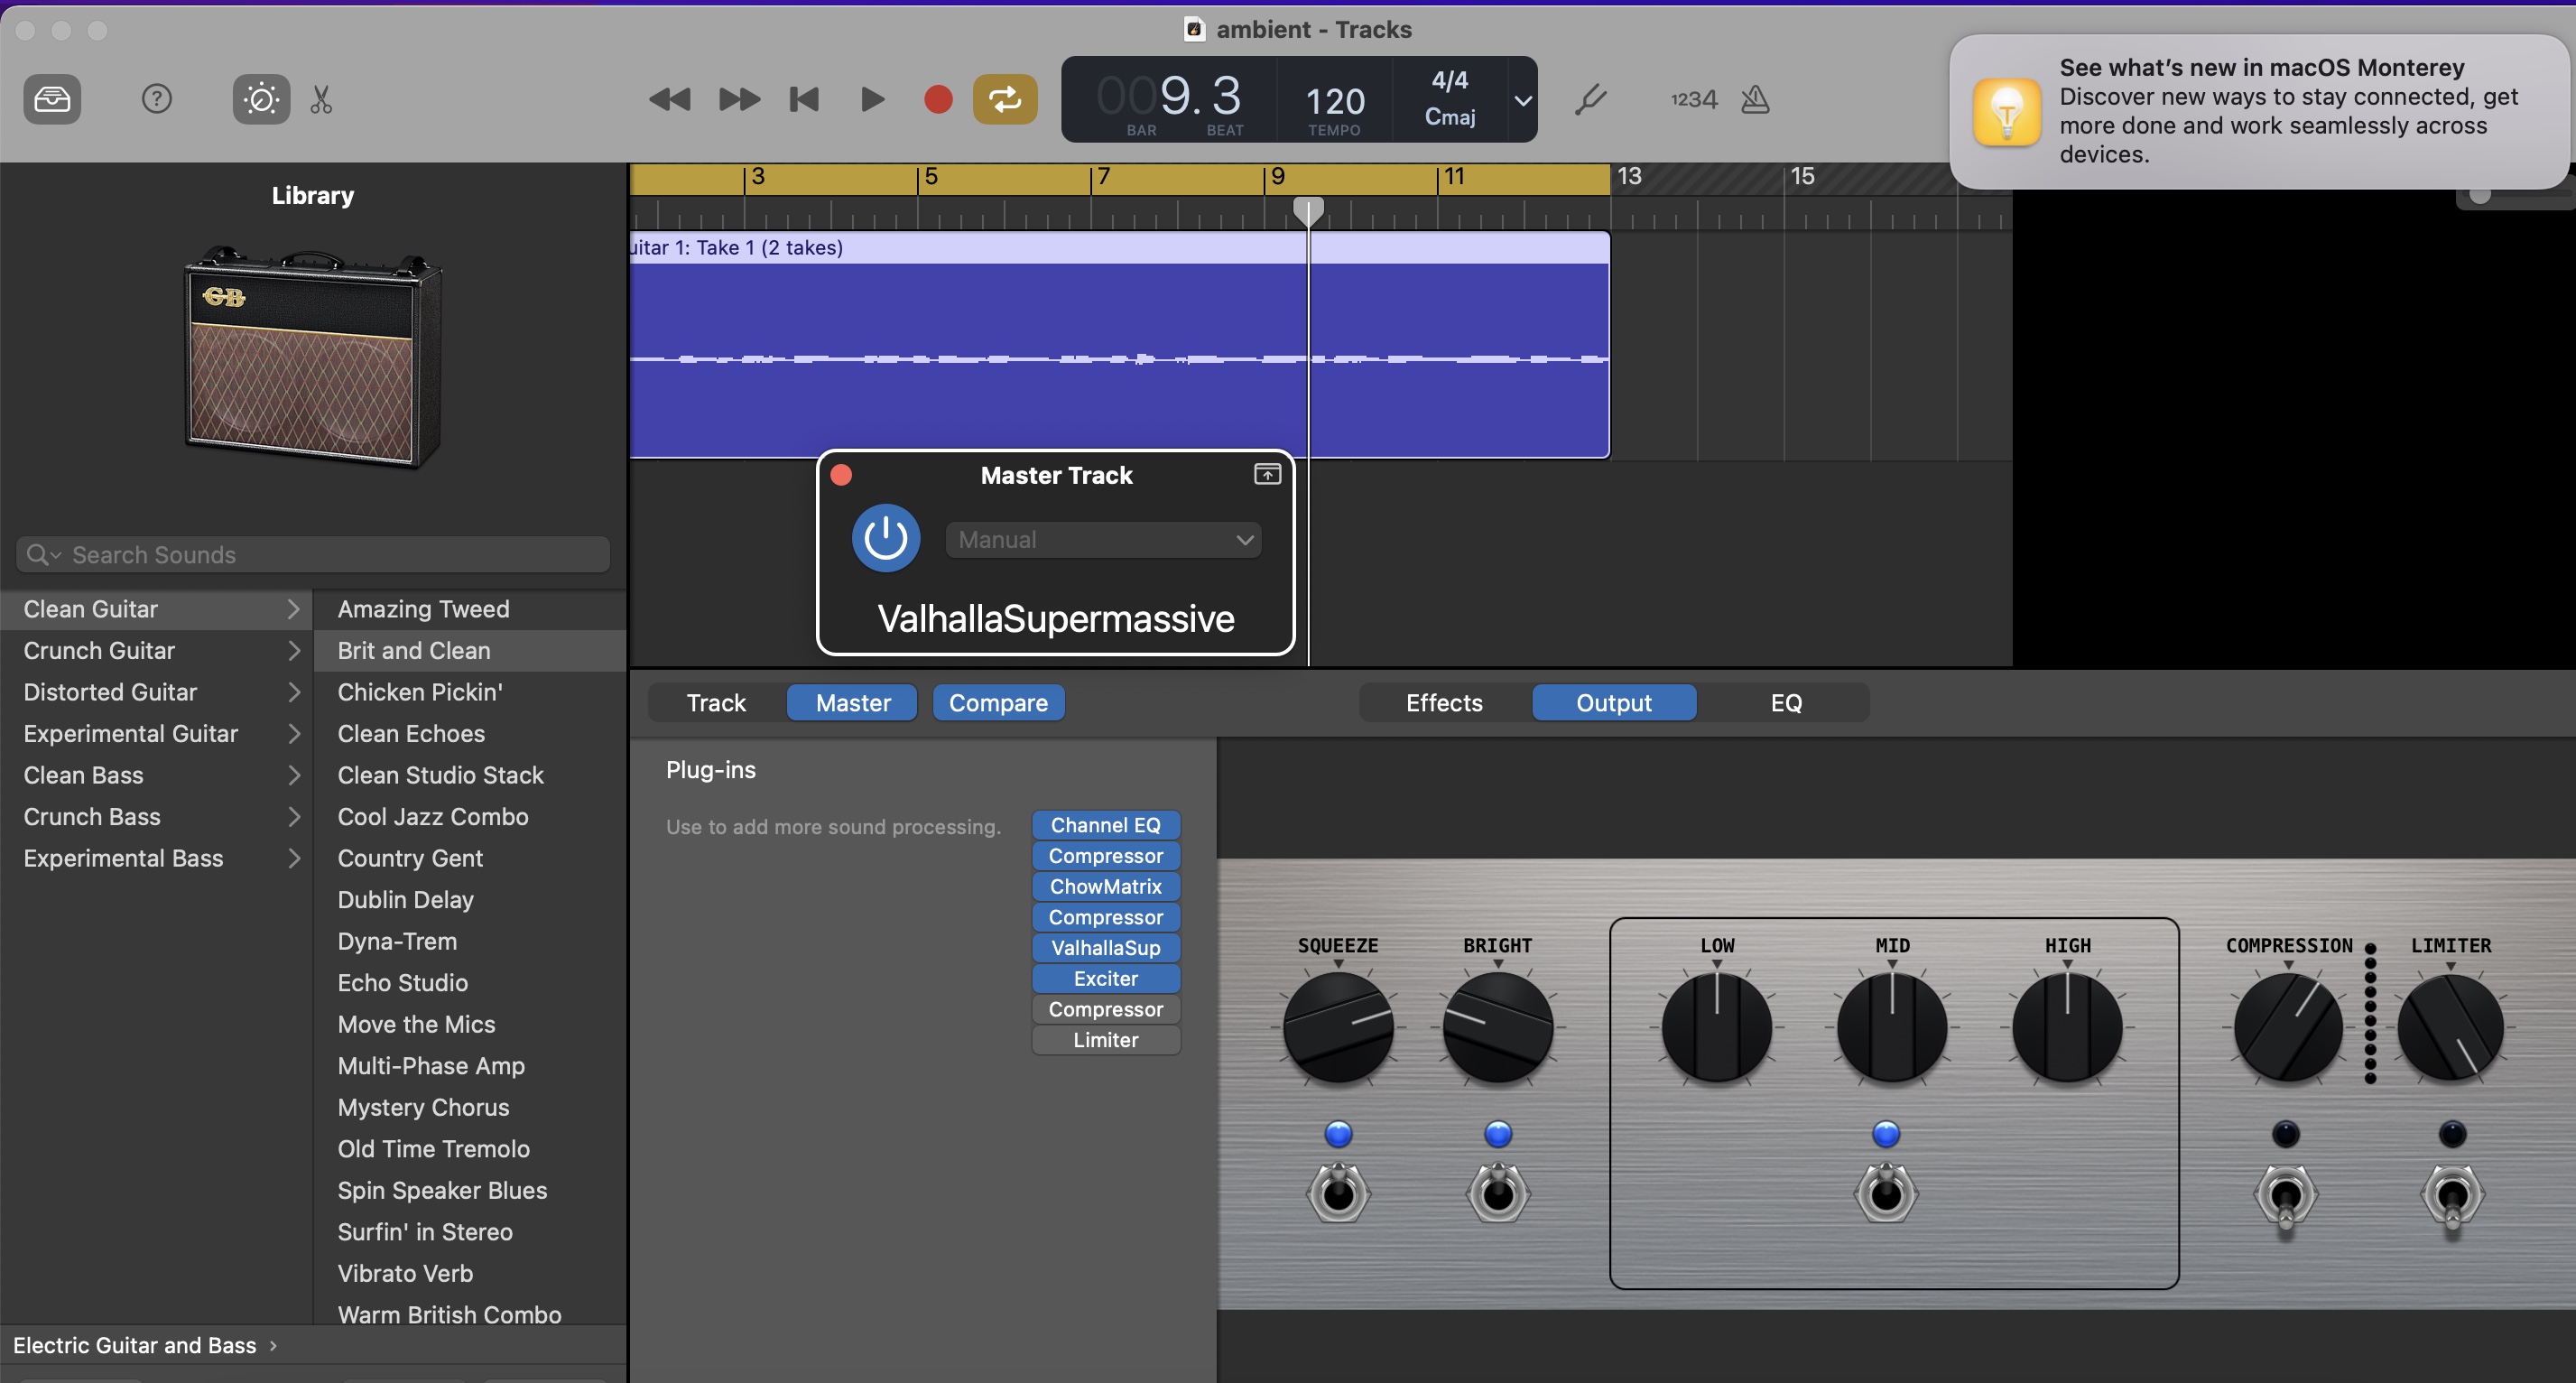Open the LCD display mode chevron

(1522, 100)
